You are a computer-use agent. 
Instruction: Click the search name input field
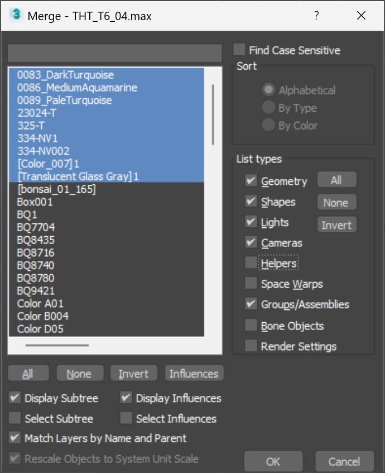tap(114, 53)
